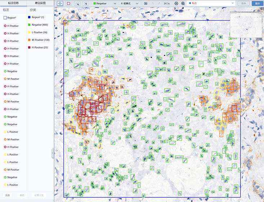Switch to the 意见反馈 tab
This screenshot has height=202, width=264.
tap(40, 3)
